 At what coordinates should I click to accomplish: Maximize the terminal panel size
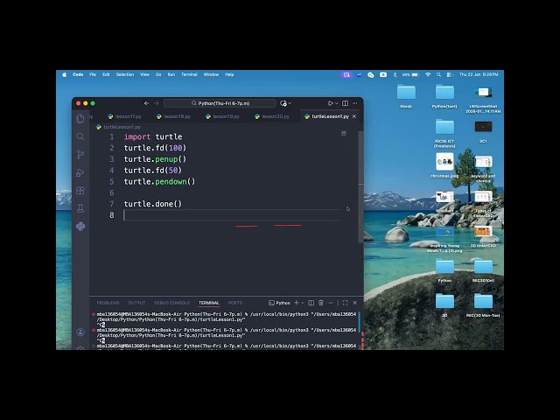pyautogui.click(x=345, y=303)
